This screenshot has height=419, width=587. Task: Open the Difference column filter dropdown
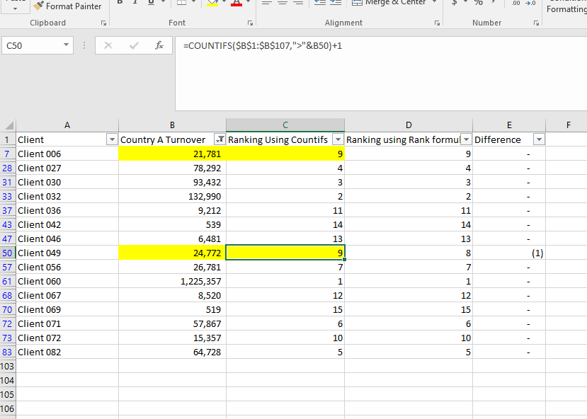coord(539,140)
